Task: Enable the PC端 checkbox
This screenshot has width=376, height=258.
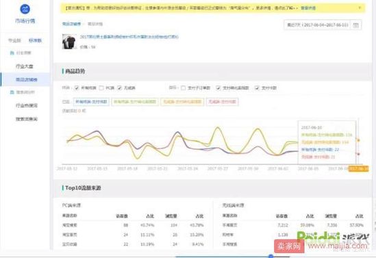Action: point(101,88)
